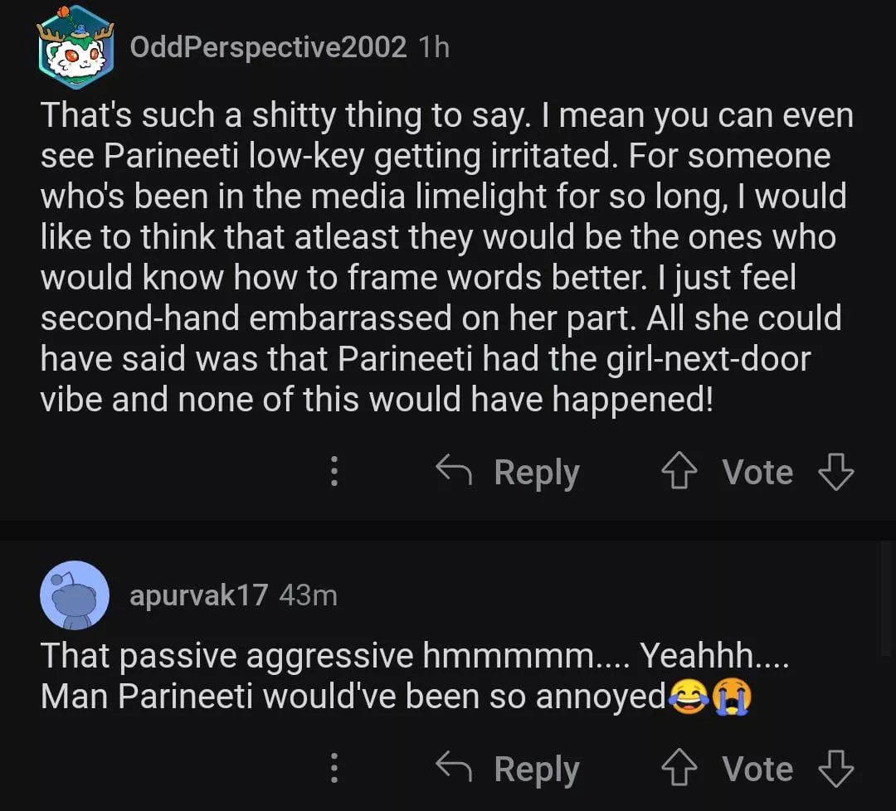
Task: Downvote OddPerspective2002's comment
Action: 835,473
